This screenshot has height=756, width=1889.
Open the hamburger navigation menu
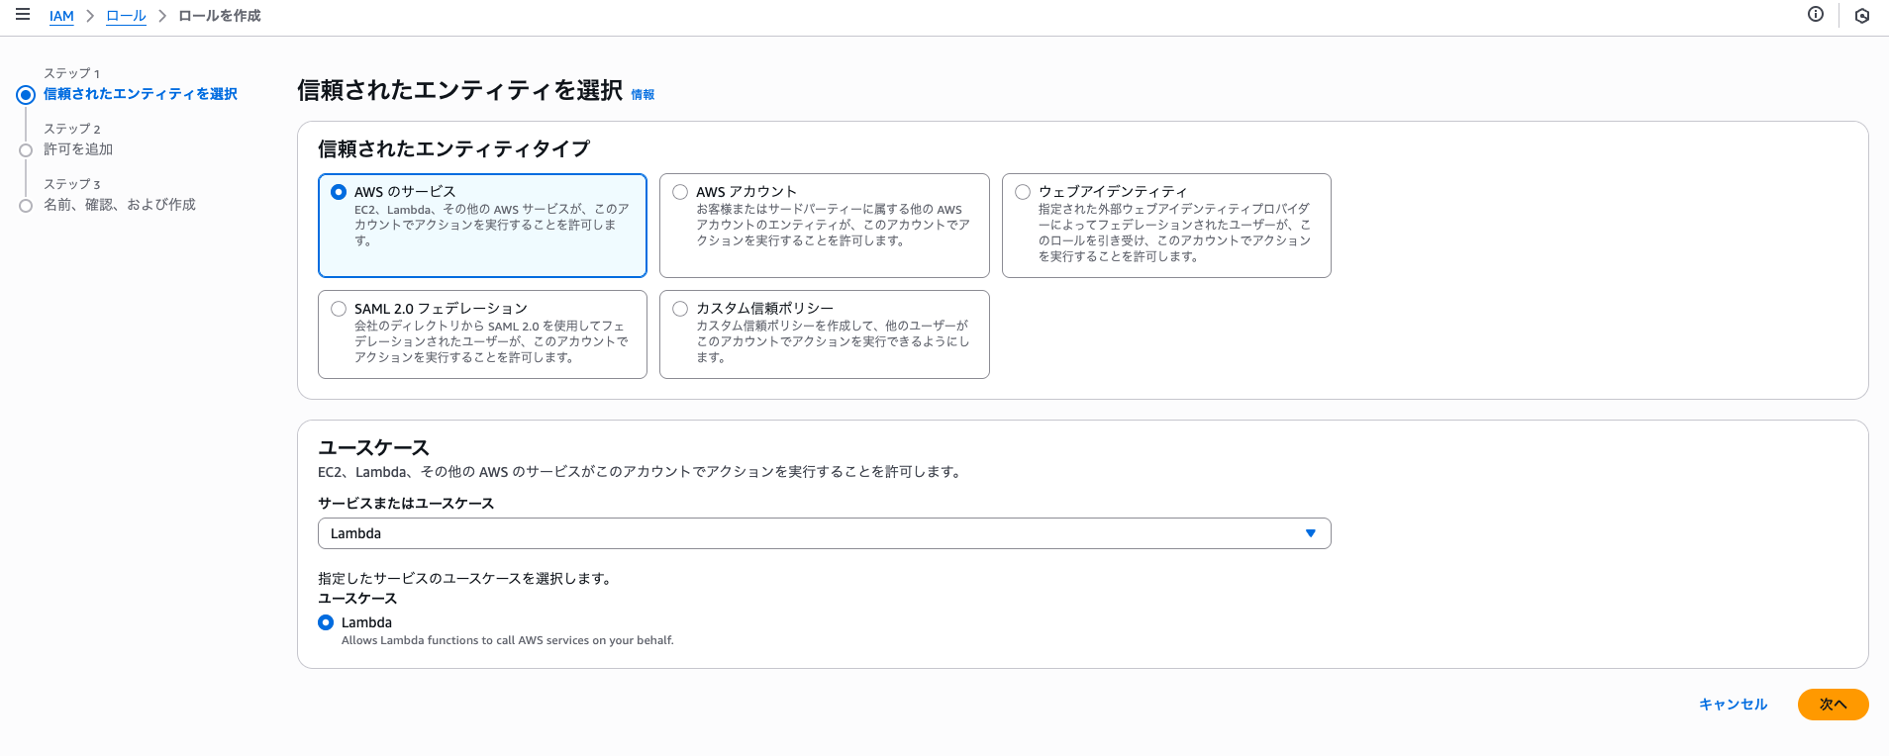23,15
